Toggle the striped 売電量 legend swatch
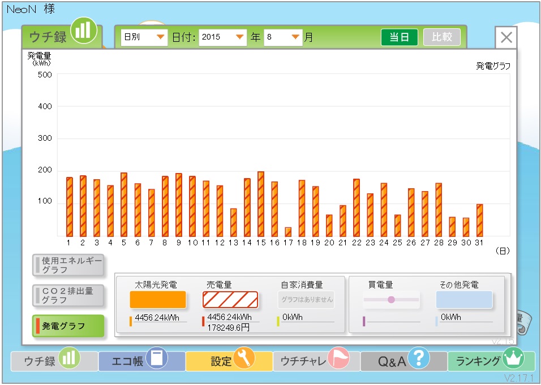This screenshot has width=541, height=385. [230, 300]
